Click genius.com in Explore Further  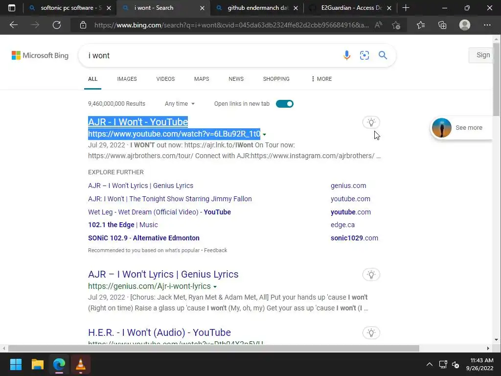pyautogui.click(x=348, y=186)
